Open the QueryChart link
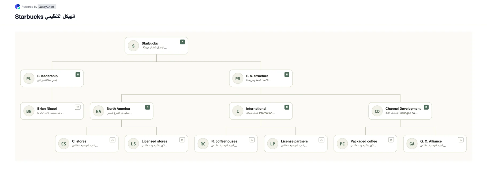The image size is (487, 176). [46, 7]
